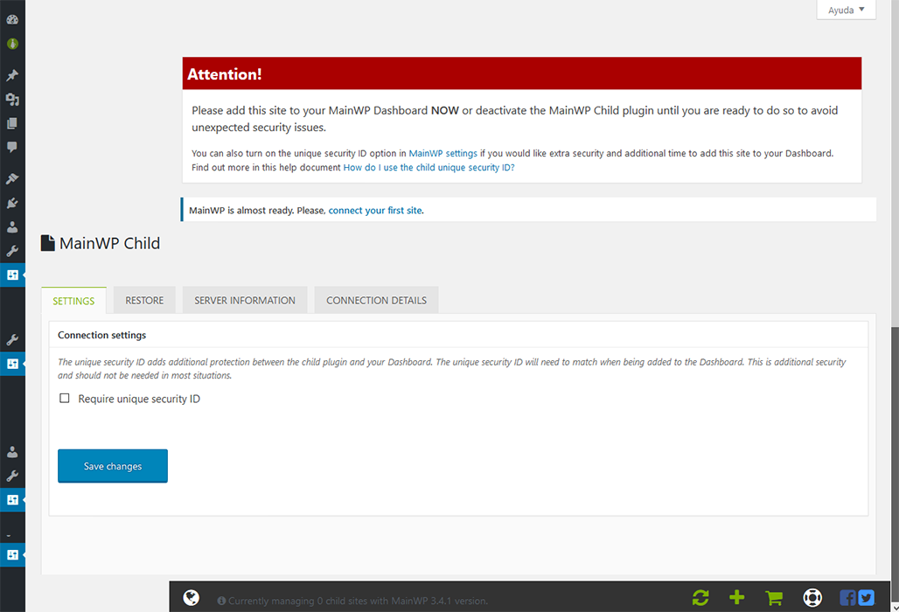
Task: Open the lifebuoy support icon
Action: (812, 598)
